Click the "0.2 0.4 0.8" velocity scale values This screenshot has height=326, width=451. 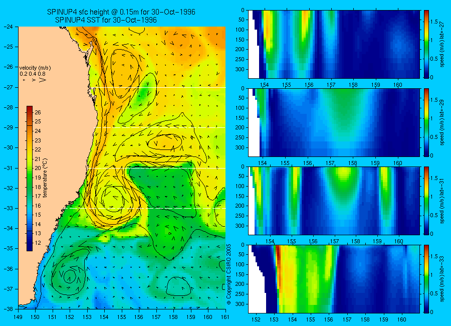coord(33,74)
